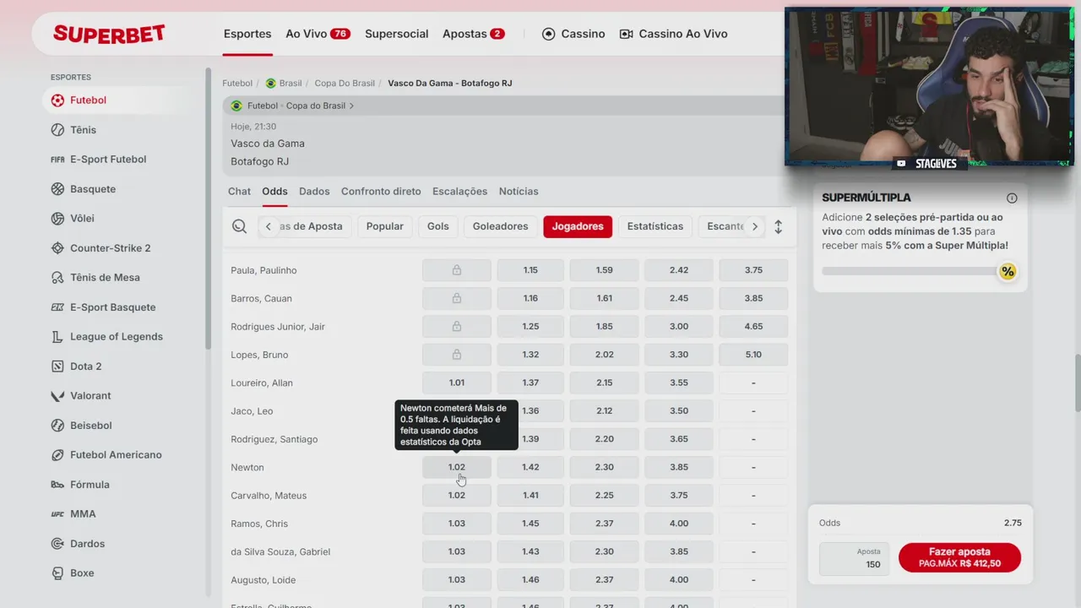
Task: Click the E-Sport Futebol FIFA icon
Action: (x=57, y=160)
